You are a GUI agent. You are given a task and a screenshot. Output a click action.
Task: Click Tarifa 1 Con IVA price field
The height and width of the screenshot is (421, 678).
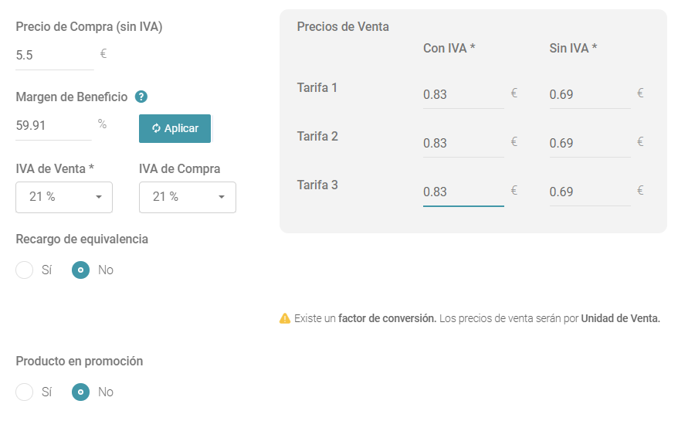pyautogui.click(x=463, y=94)
